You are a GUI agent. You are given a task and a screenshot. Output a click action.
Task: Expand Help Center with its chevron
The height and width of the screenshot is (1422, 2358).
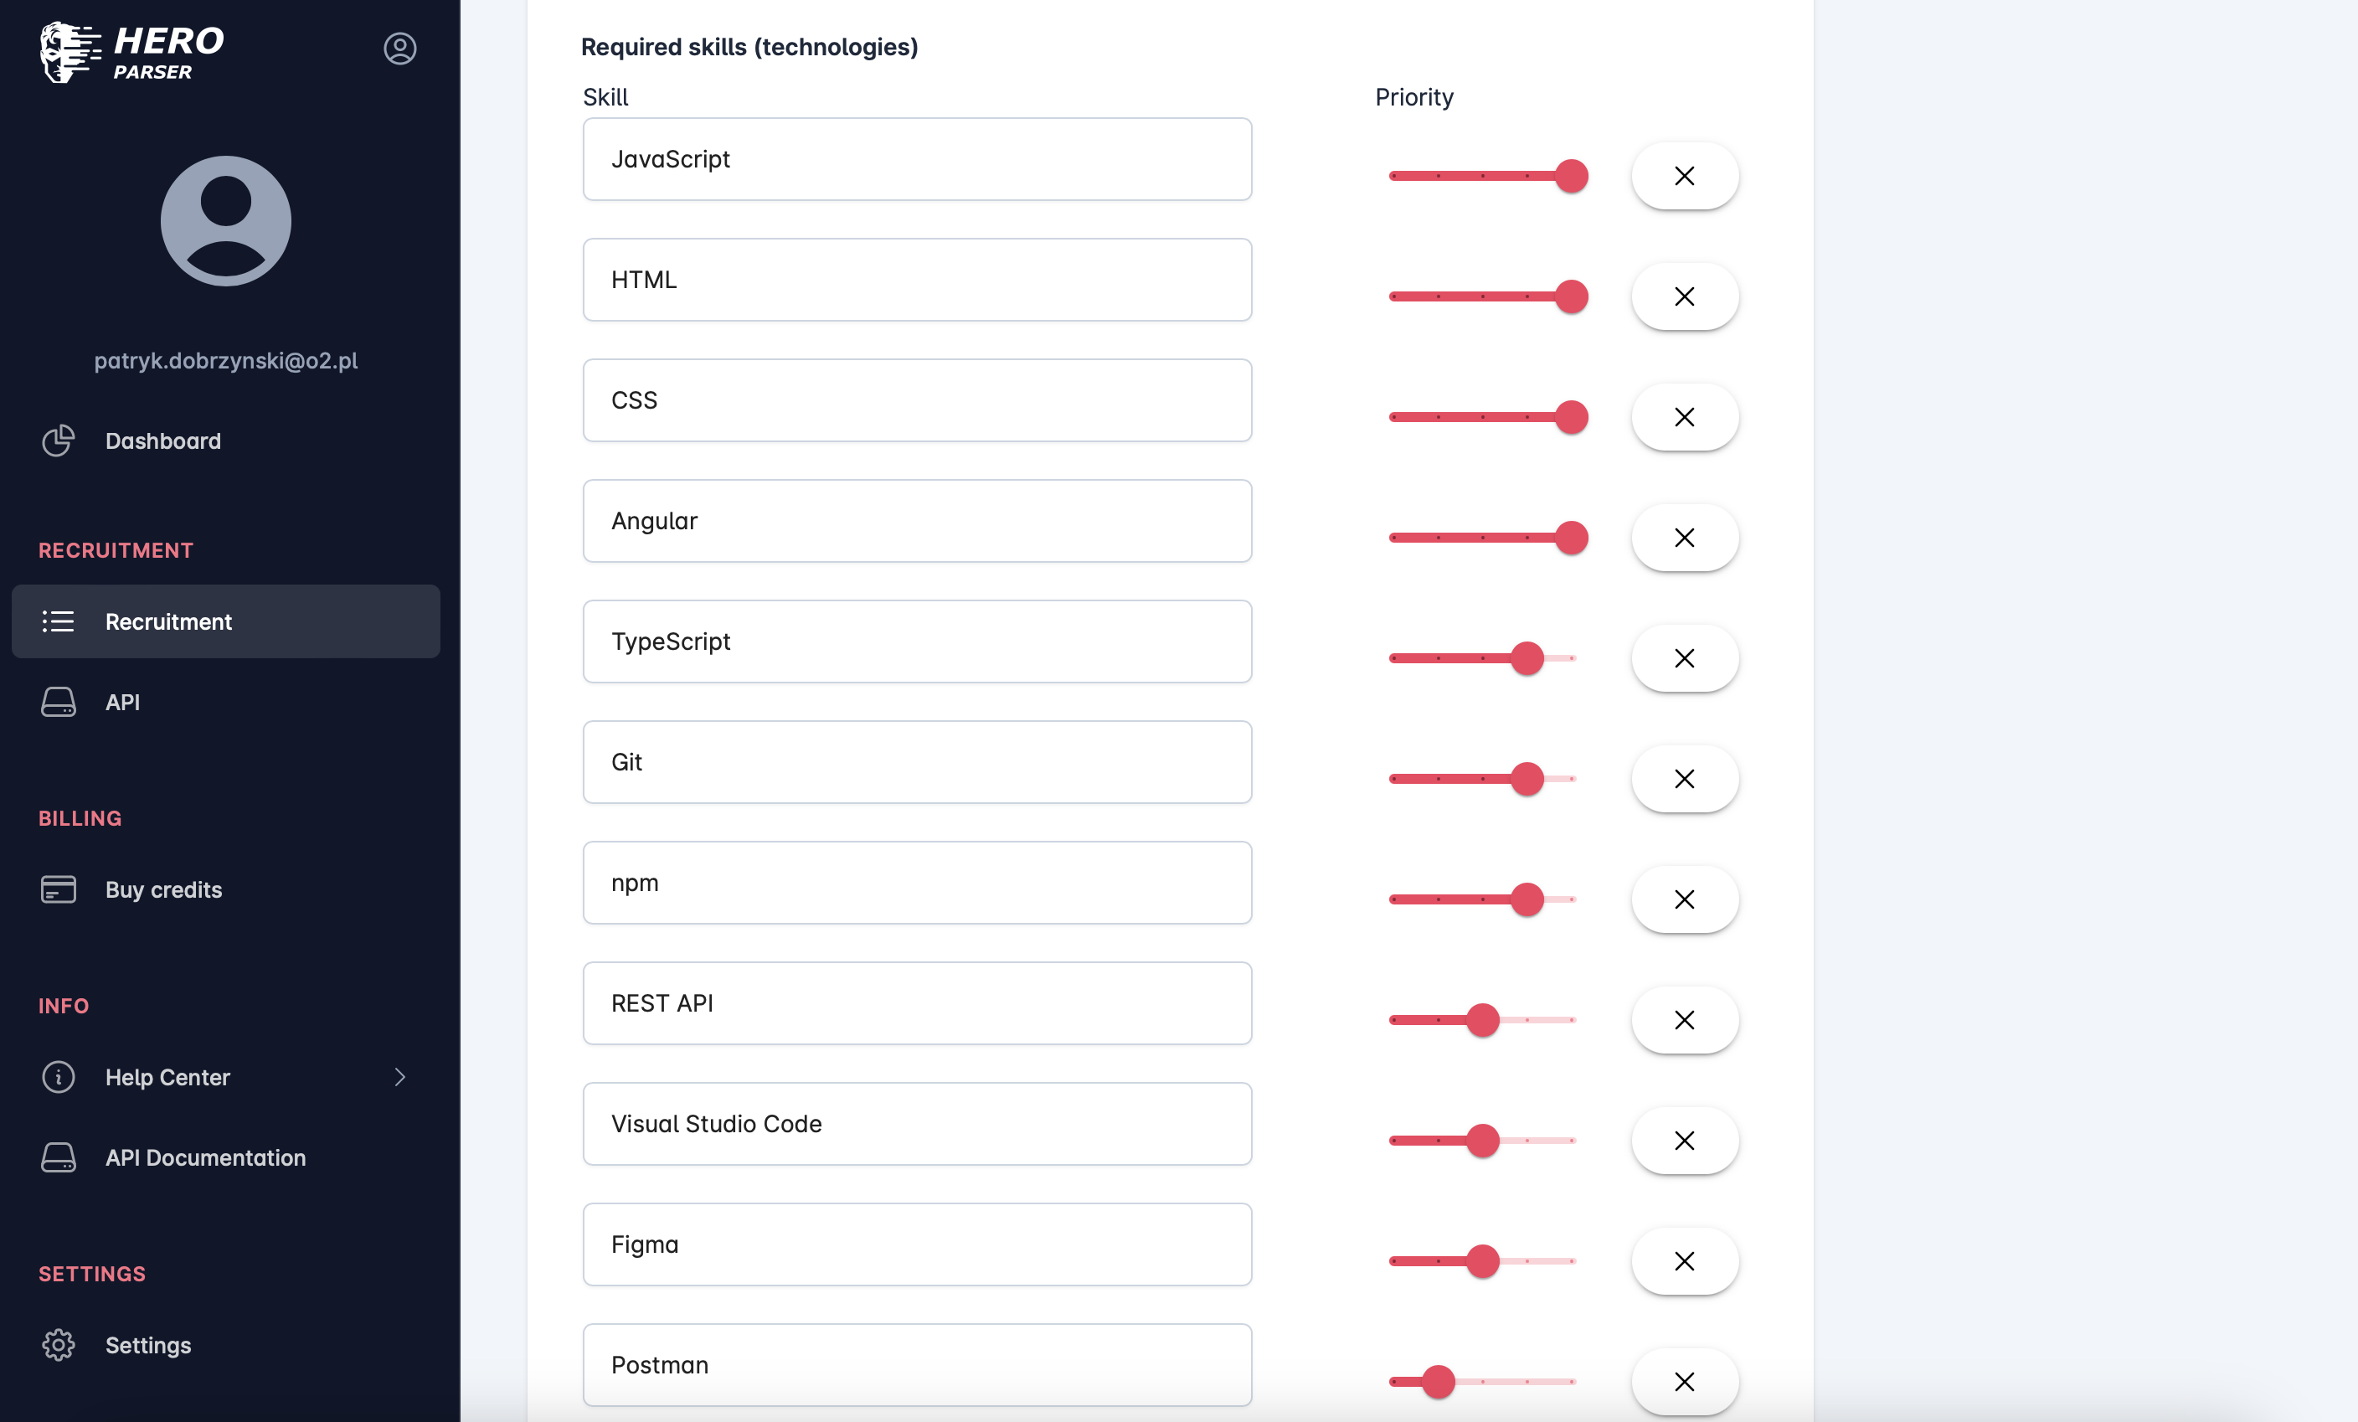(401, 1078)
